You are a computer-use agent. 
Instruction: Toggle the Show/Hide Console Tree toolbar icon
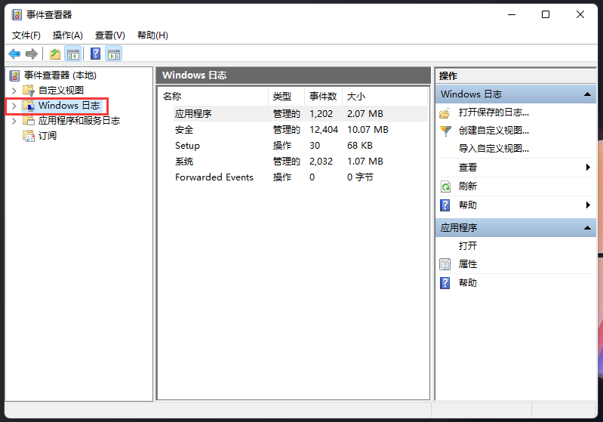(x=72, y=54)
